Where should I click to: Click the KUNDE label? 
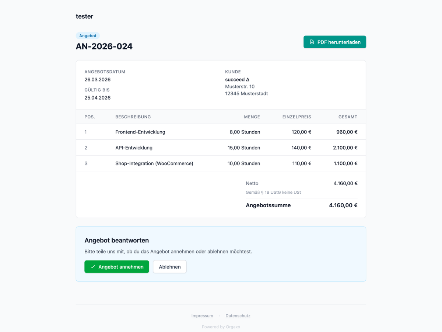233,72
